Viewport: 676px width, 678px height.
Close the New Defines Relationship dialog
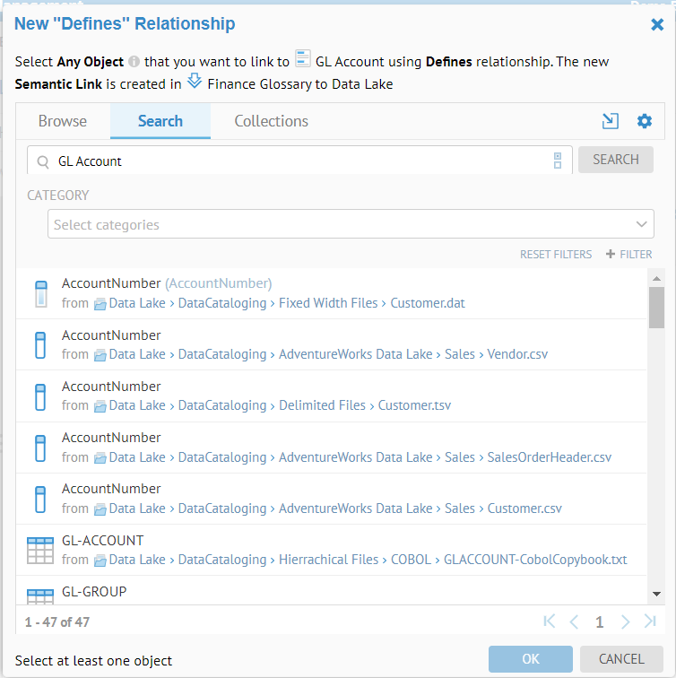pos(656,24)
